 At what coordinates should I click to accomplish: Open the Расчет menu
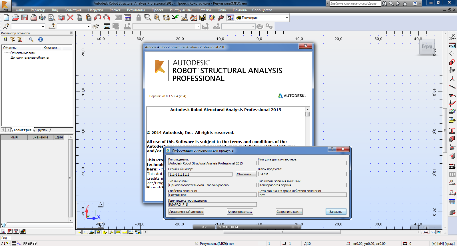115,10
